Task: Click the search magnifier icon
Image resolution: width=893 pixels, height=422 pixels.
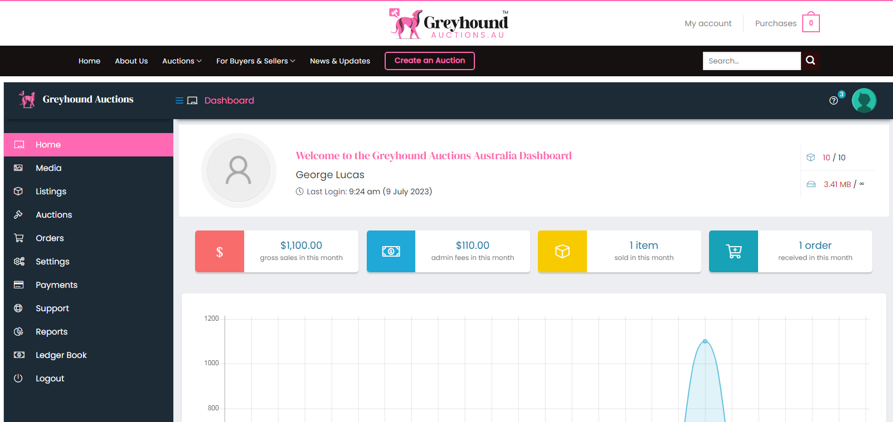Action: (811, 61)
